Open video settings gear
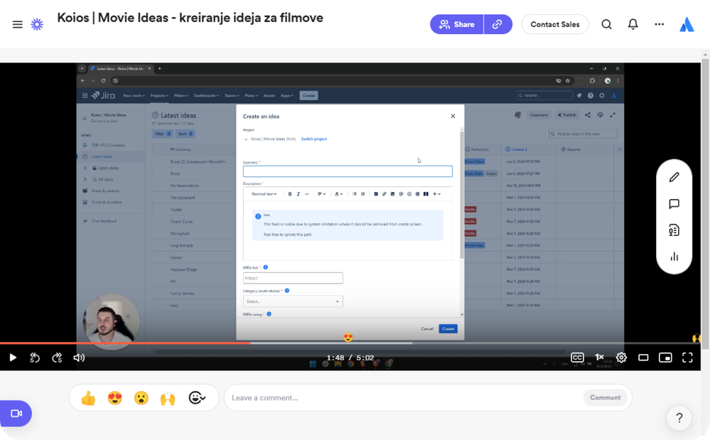710x440 pixels. [621, 358]
